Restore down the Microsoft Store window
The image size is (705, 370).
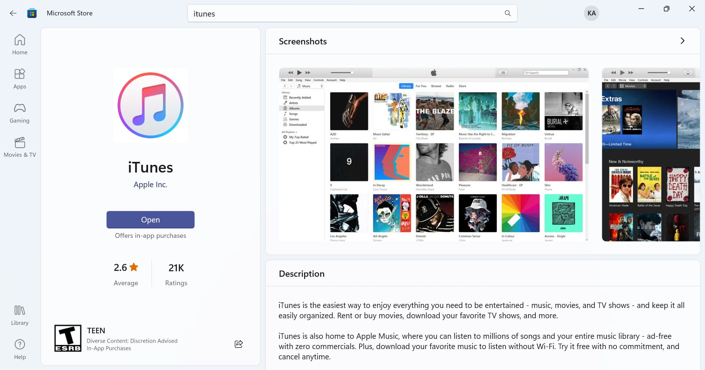pos(666,9)
